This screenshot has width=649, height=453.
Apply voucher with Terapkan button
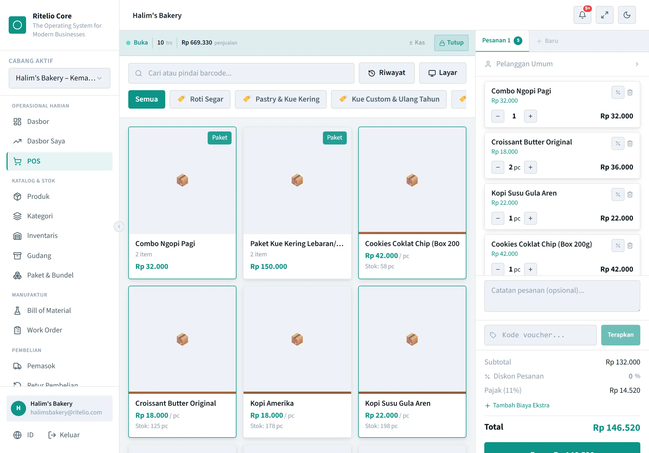(x=620, y=335)
